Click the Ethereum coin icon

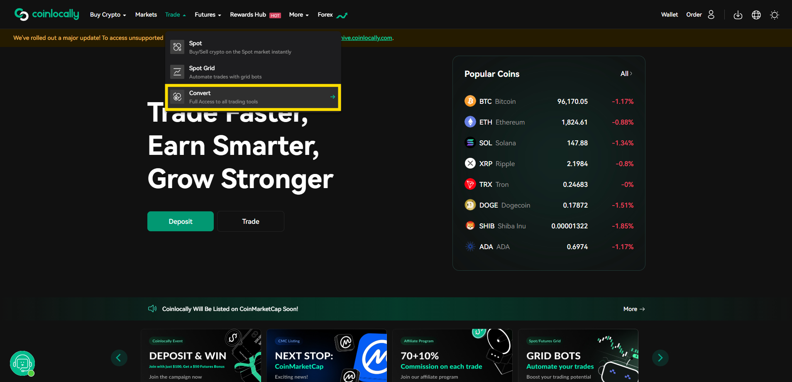(470, 122)
